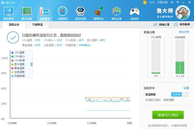Click the 4.3 GB memory value
Image resolution: width=194 pixels, height=129 pixels.
click(x=180, y=76)
